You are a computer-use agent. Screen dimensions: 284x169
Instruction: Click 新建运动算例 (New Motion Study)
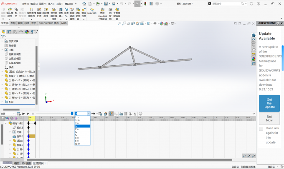point(72,14)
